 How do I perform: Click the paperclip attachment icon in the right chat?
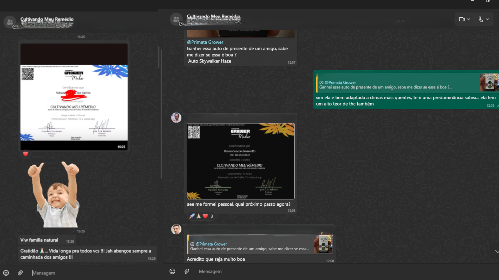pyautogui.click(x=187, y=271)
